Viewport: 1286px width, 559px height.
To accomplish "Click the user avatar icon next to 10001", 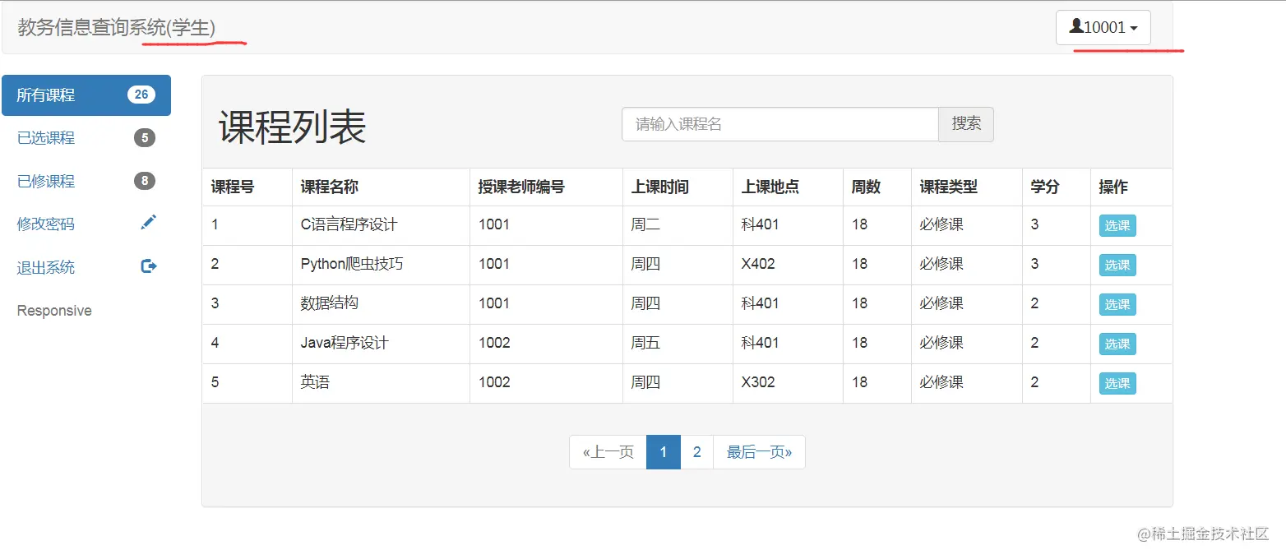I will point(1076,26).
